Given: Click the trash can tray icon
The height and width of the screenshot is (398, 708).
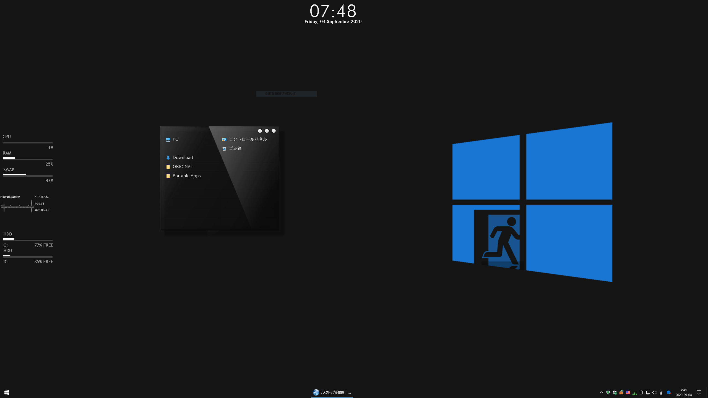Looking at the screenshot, I should click(641, 392).
